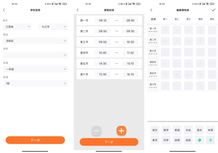Edit 第二节 start time 08:50
Screen dimensions: 218x153
click(x=103, y=31)
